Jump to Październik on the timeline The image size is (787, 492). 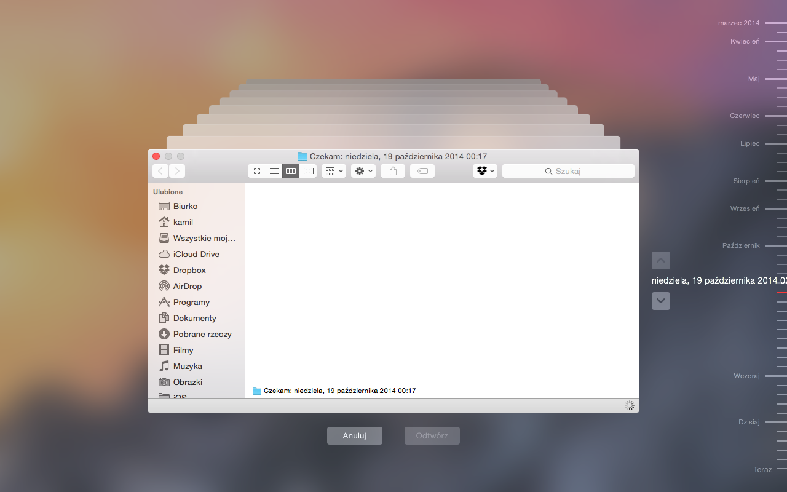[741, 245]
